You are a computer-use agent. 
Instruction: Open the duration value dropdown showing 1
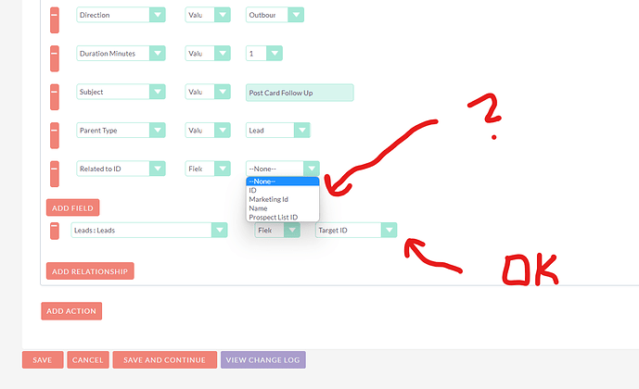[264, 54]
